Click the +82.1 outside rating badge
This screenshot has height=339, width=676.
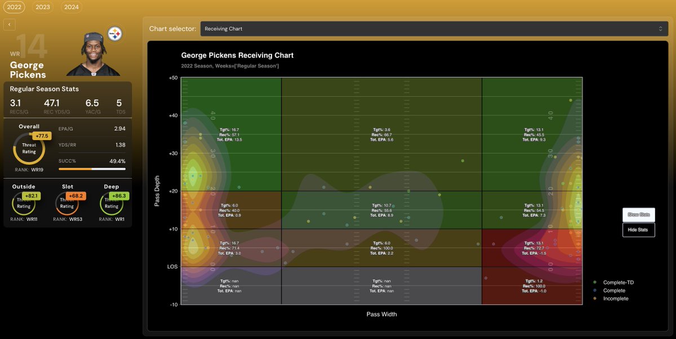[32, 196]
